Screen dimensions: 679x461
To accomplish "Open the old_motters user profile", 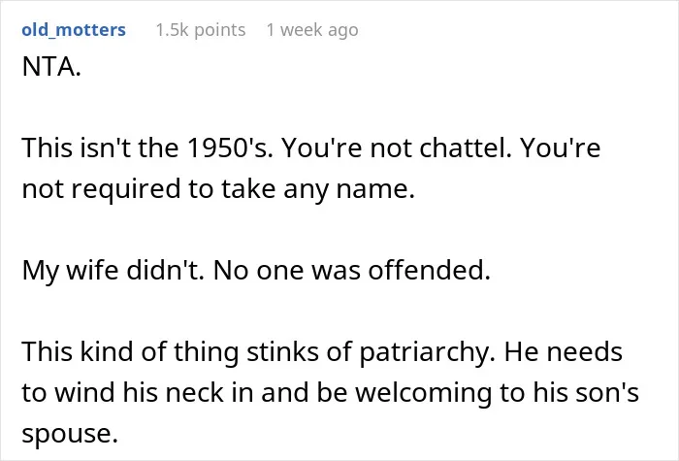I will (74, 30).
